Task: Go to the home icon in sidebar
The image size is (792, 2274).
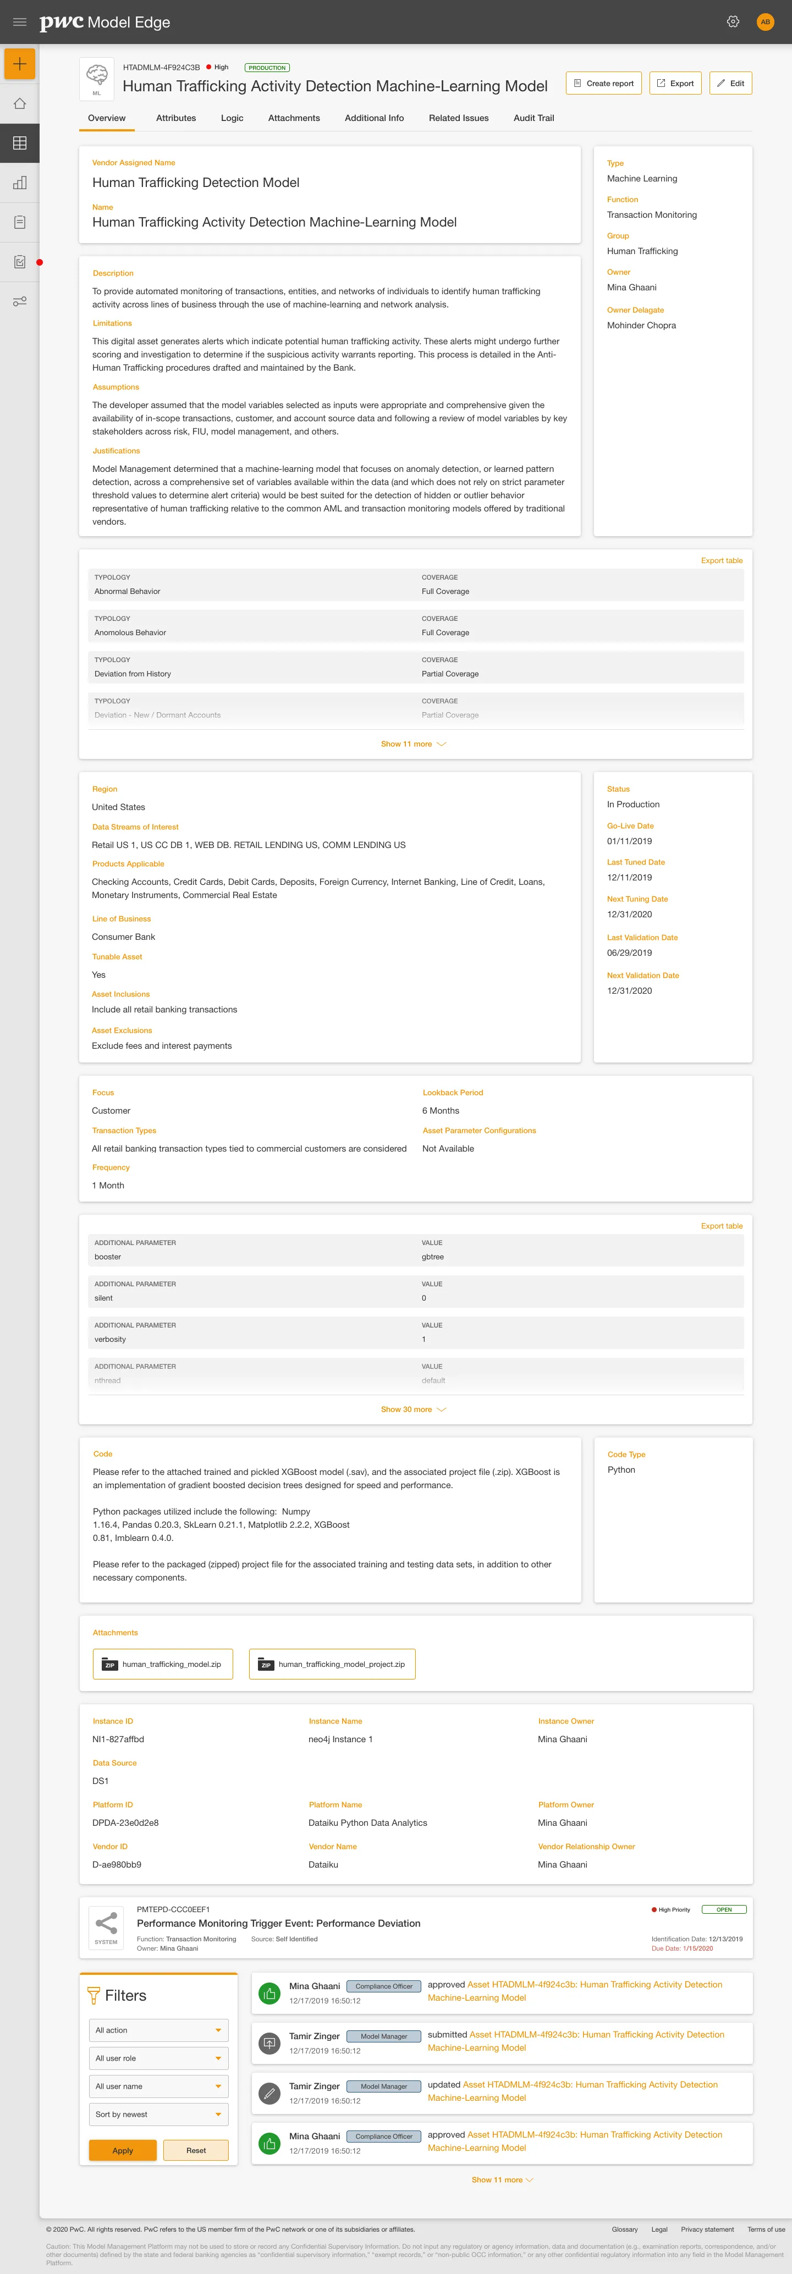Action: (19, 103)
